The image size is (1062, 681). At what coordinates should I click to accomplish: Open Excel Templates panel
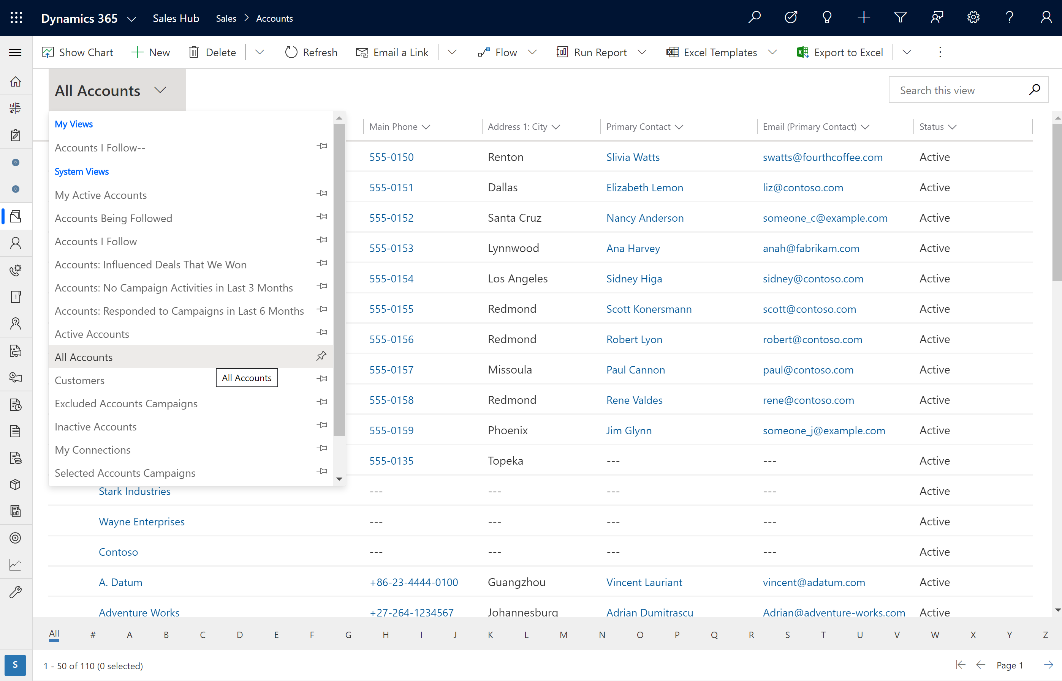[772, 52]
